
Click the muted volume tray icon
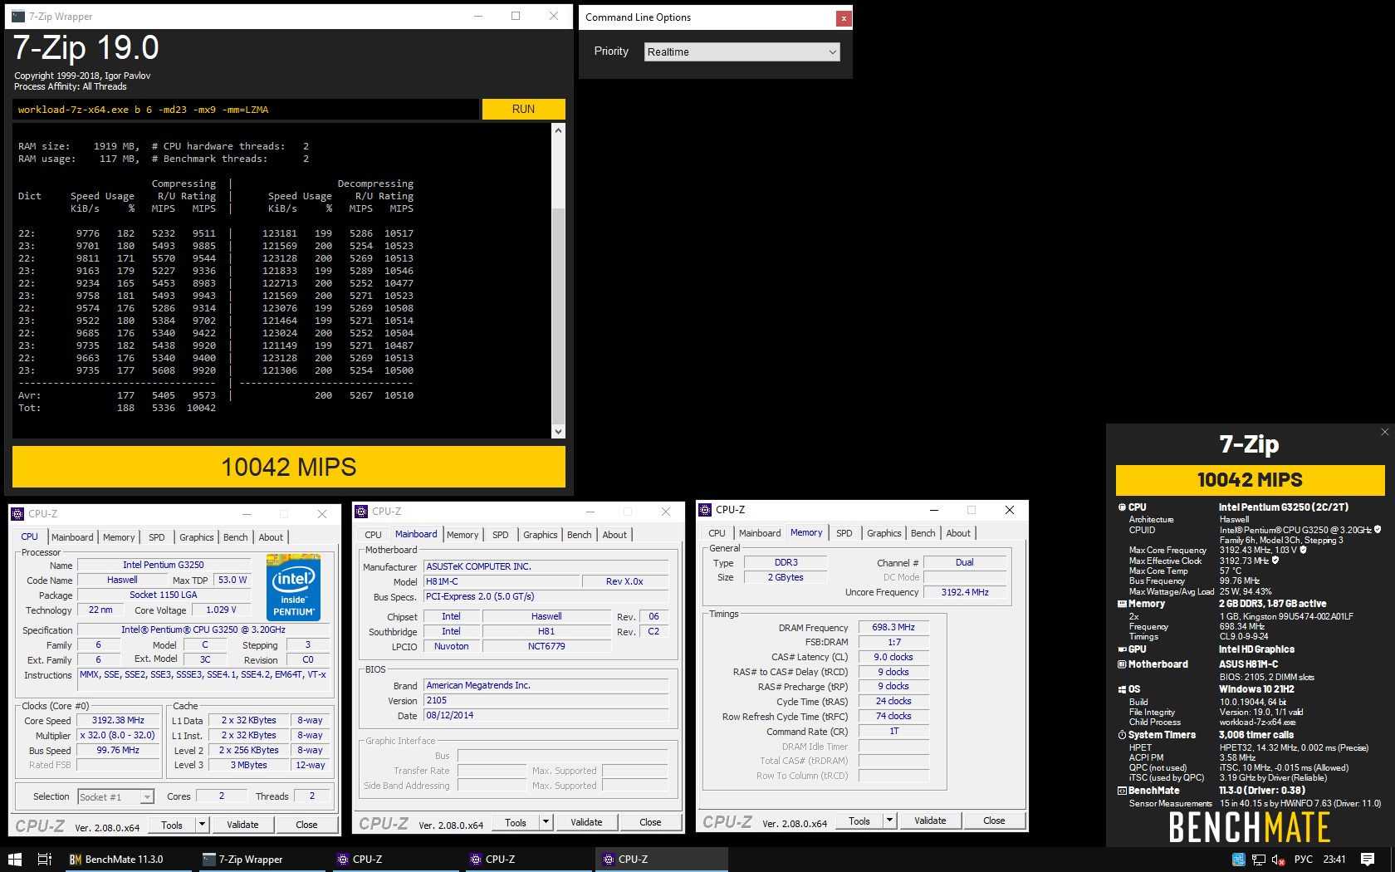[1279, 860]
